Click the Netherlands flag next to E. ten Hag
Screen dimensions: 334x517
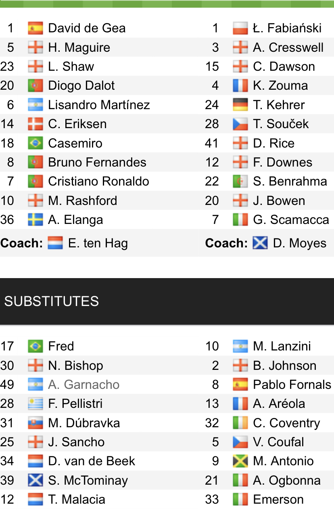(x=55, y=243)
